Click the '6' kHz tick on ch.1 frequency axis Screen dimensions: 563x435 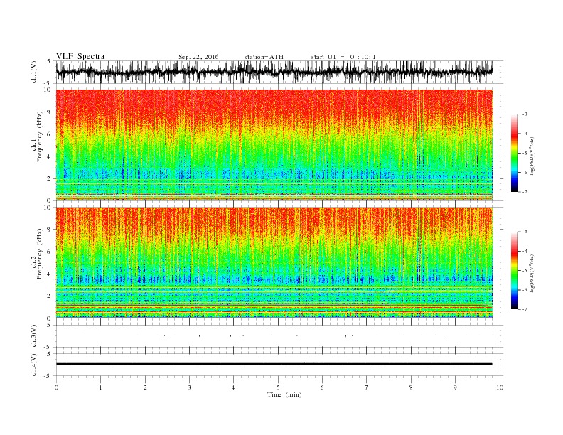tap(49, 134)
